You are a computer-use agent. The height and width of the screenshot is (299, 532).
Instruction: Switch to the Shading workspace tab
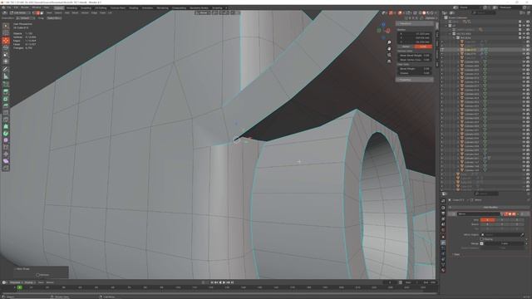coord(133,7)
